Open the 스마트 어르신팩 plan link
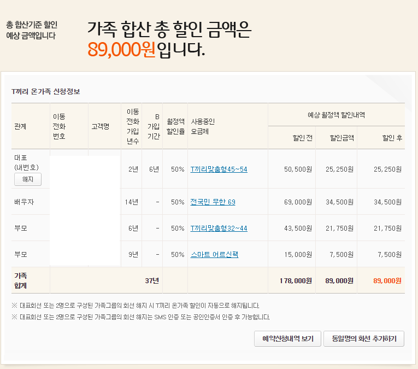This screenshot has width=418, height=369. (x=214, y=255)
